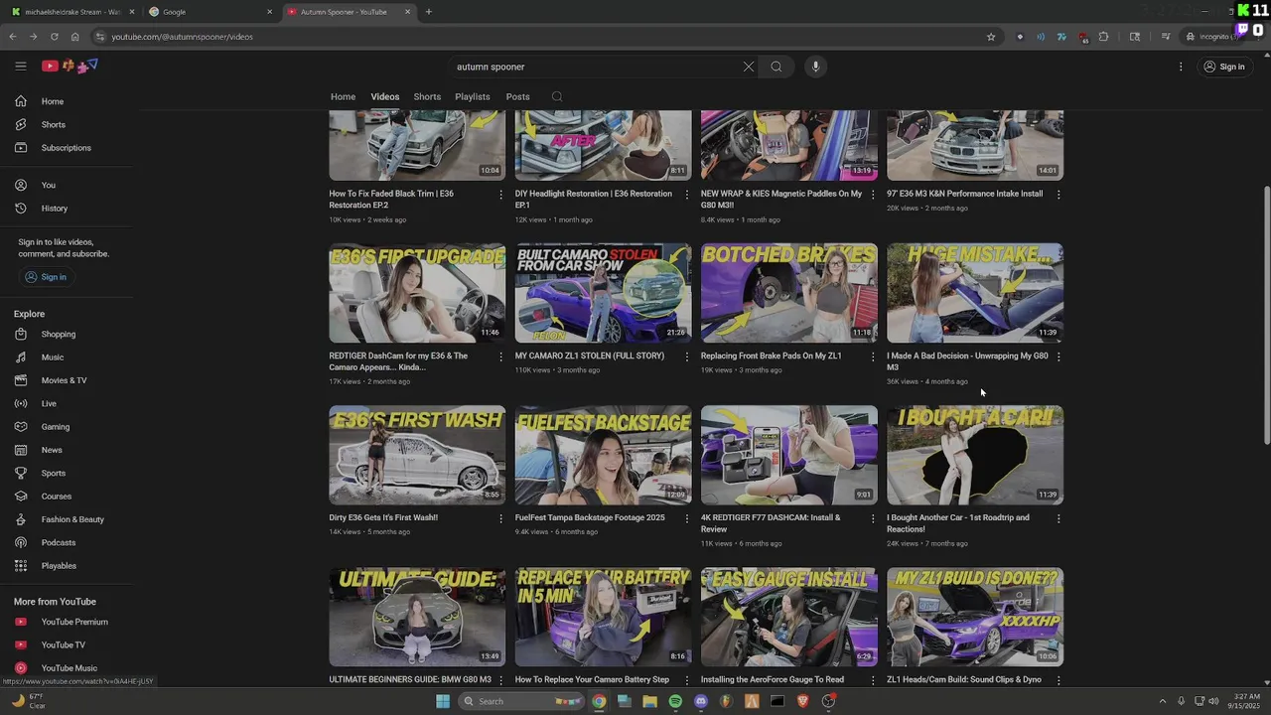Open Windows taskbar Search box

pyautogui.click(x=520, y=701)
